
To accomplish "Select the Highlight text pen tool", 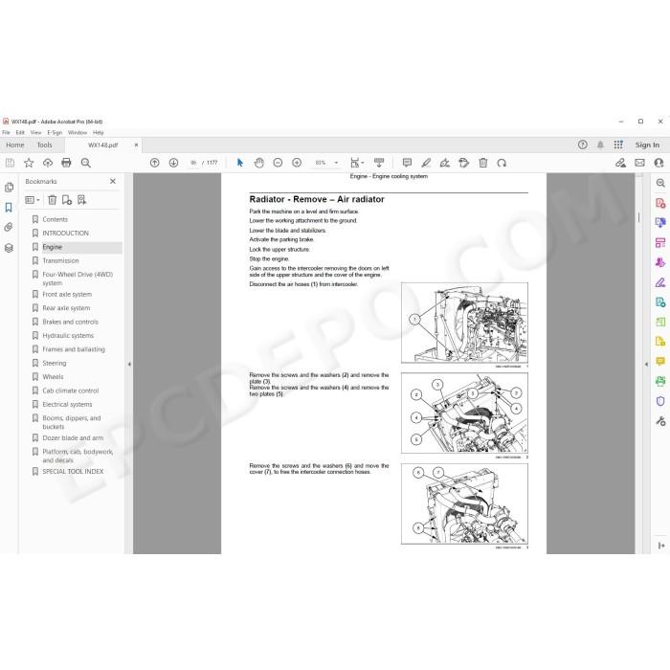I will coord(426,163).
